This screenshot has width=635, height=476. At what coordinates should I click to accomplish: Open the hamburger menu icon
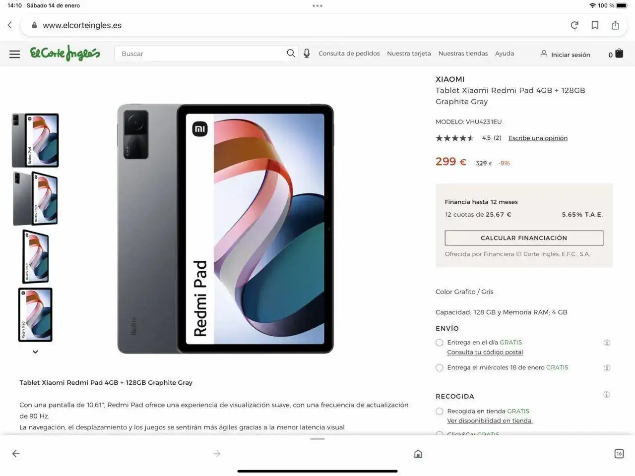coord(15,54)
